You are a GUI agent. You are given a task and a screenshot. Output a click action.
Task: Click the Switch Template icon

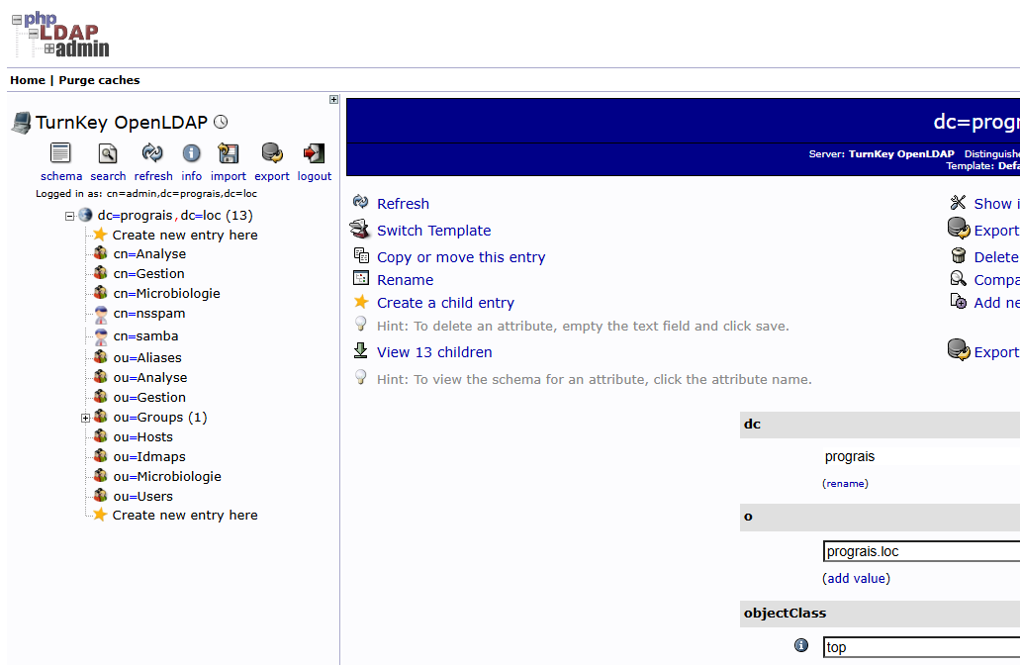[360, 229]
